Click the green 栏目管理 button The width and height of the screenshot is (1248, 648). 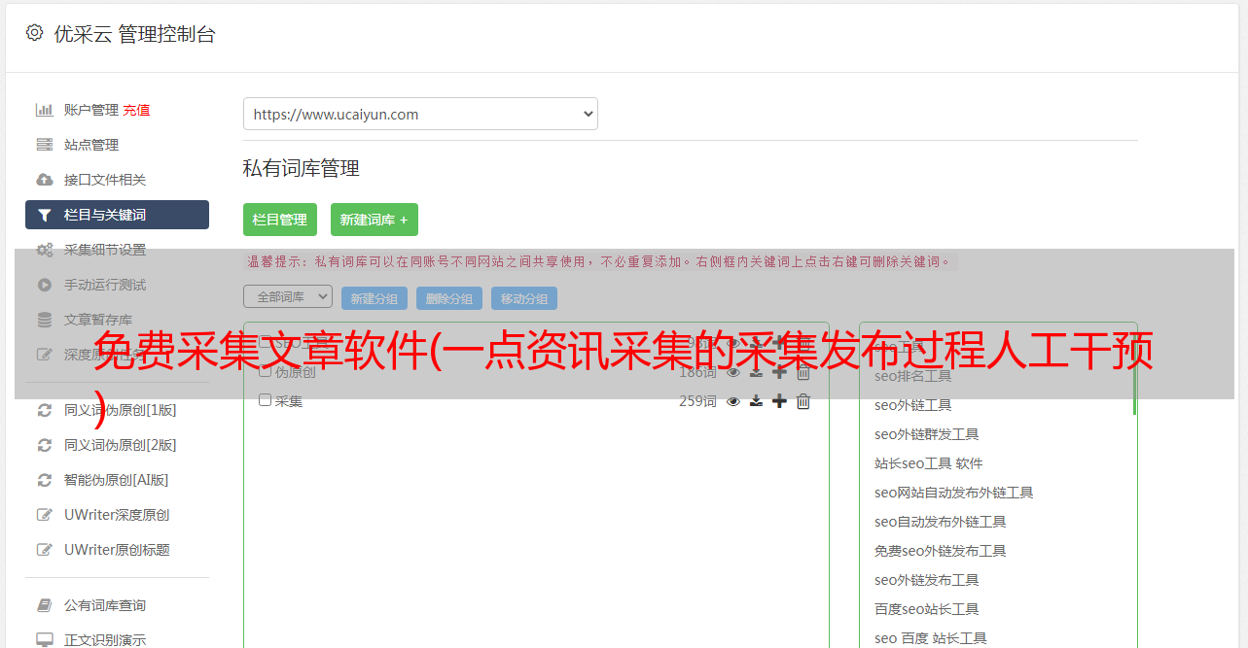point(280,220)
